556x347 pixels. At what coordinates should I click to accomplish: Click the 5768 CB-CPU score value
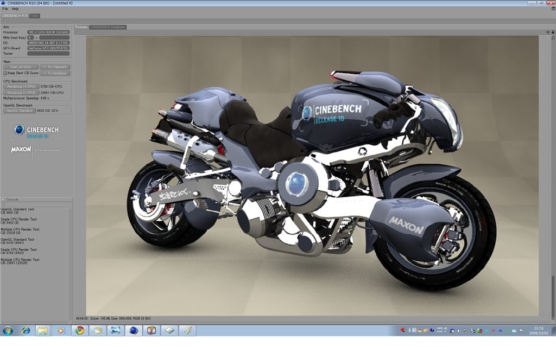coord(51,86)
